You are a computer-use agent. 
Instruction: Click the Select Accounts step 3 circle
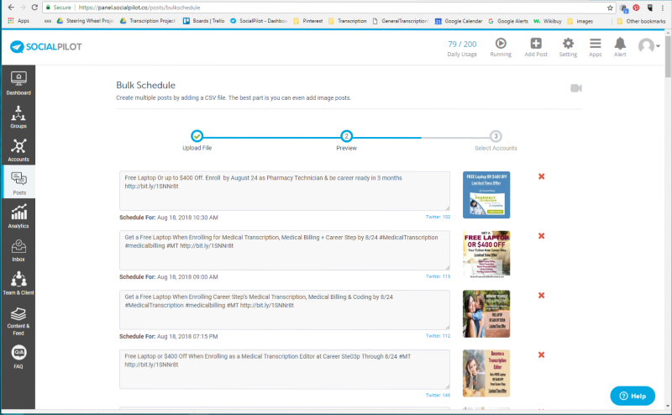(x=496, y=135)
